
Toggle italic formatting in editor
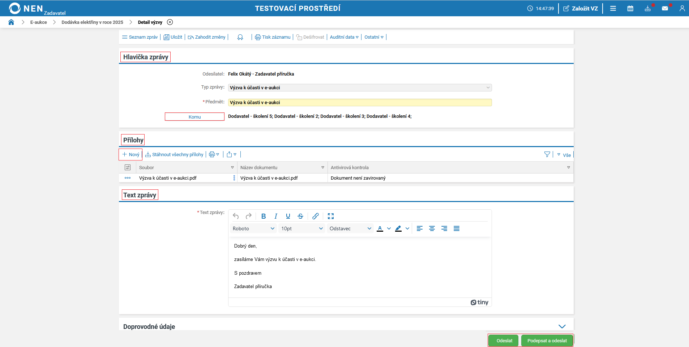coord(276,216)
